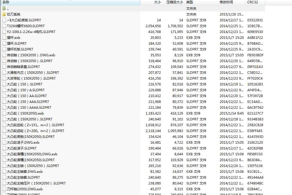Select file name 刀杆轴(2050).DWG.exb
The image size is (292, 195).
(x=25, y=189)
